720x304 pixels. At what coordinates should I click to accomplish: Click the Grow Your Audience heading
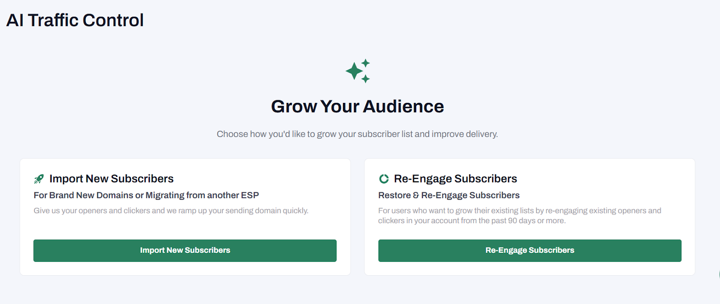(x=357, y=106)
